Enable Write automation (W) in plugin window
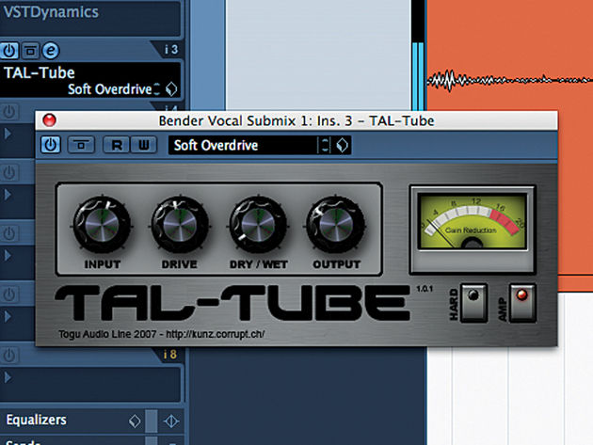 144,145
